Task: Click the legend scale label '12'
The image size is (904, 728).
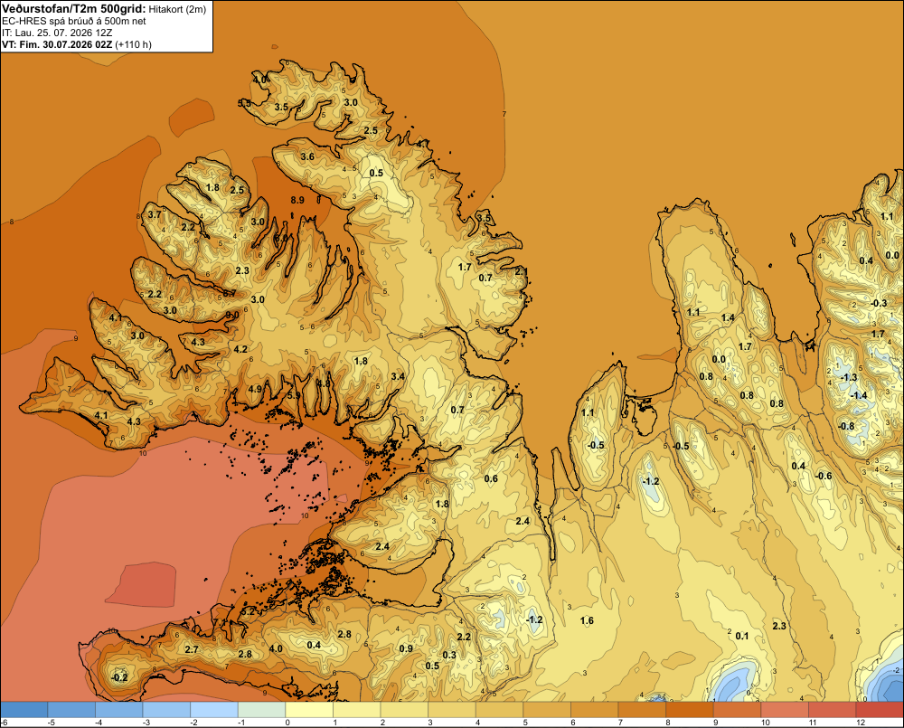Action: pos(861,723)
